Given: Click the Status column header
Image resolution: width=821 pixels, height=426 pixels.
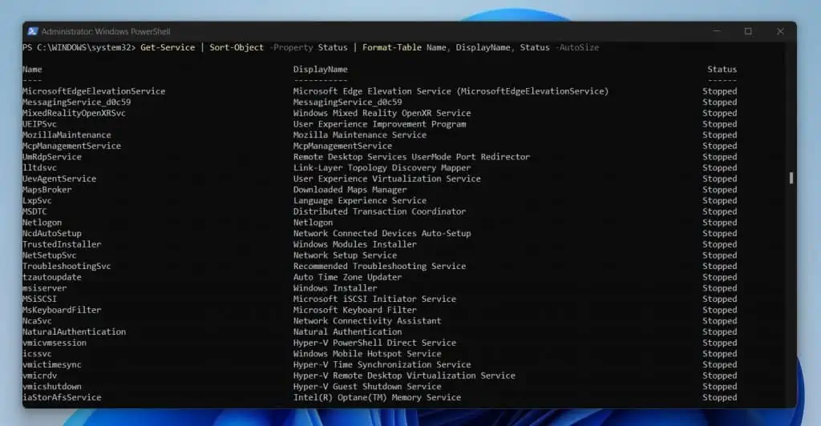Looking at the screenshot, I should pyautogui.click(x=722, y=70).
